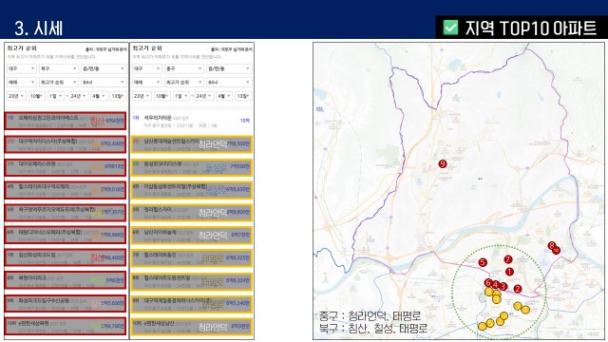This screenshot has width=608, height=342.
Task: Click the left panel 대구 city dropdown
Action: pos(22,68)
